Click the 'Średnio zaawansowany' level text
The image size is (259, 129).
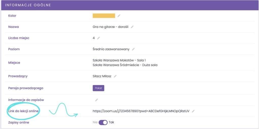111,49
